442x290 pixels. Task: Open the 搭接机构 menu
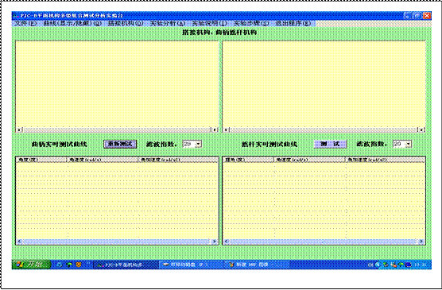125,23
